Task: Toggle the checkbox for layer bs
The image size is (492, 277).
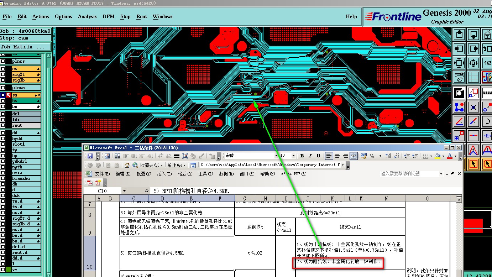Action: click(x=3, y=101)
